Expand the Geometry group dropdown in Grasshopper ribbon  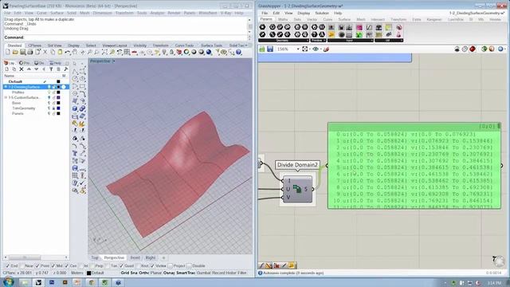(308, 41)
